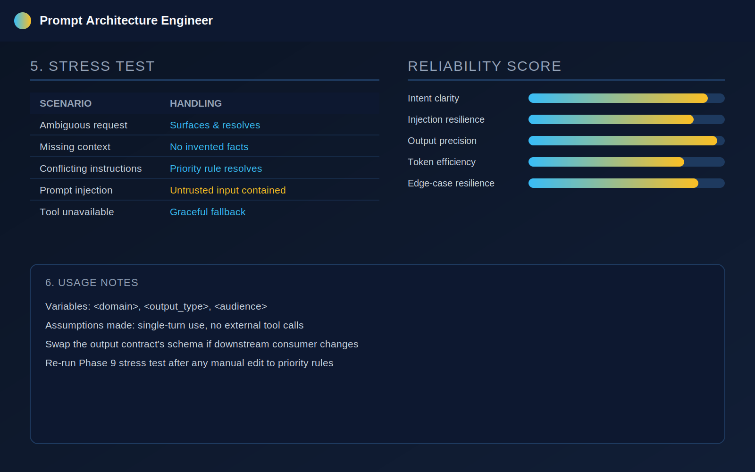Click the Output precision label

pos(442,141)
